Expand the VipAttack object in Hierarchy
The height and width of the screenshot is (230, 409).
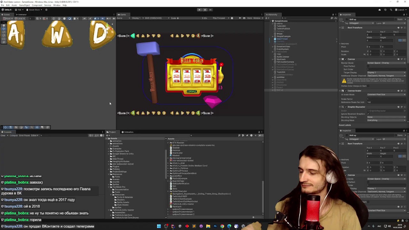point(273,59)
